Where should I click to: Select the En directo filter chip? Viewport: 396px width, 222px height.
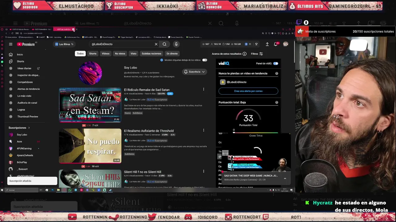[x=172, y=54]
